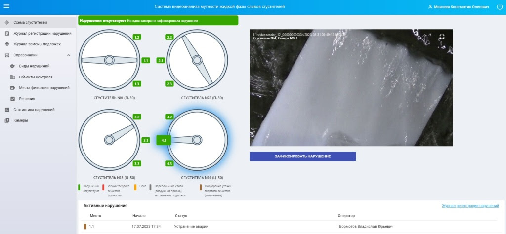506x234 pixels.
Task: Go to Места фиксации нарушений
Action: tap(43, 87)
